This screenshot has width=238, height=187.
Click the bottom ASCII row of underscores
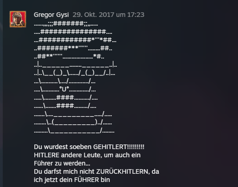pos(74,131)
